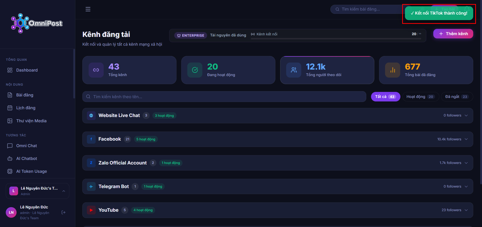Click the 3 hoạt động badge
Image resolution: width=482 pixels, height=227 pixels.
point(164,116)
